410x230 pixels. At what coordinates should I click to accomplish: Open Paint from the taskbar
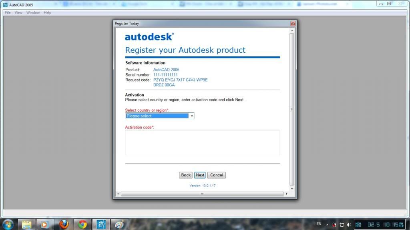119,225
